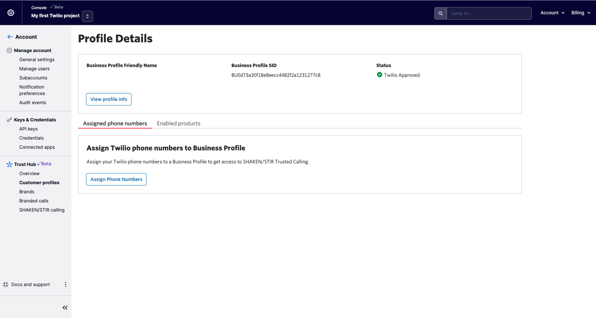The width and height of the screenshot is (596, 318).
Task: Collapse the sidebar with double chevron
Action: (65, 308)
